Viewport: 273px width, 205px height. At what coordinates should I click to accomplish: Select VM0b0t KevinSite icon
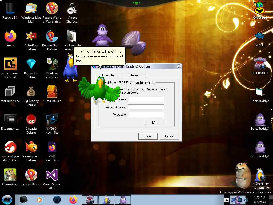pyautogui.click(x=52, y=123)
